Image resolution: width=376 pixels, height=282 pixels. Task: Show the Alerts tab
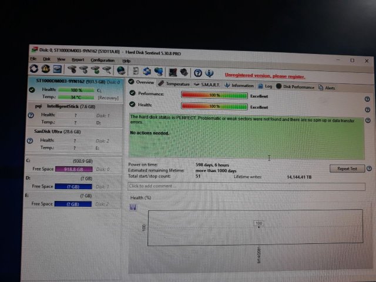[x=327, y=88]
